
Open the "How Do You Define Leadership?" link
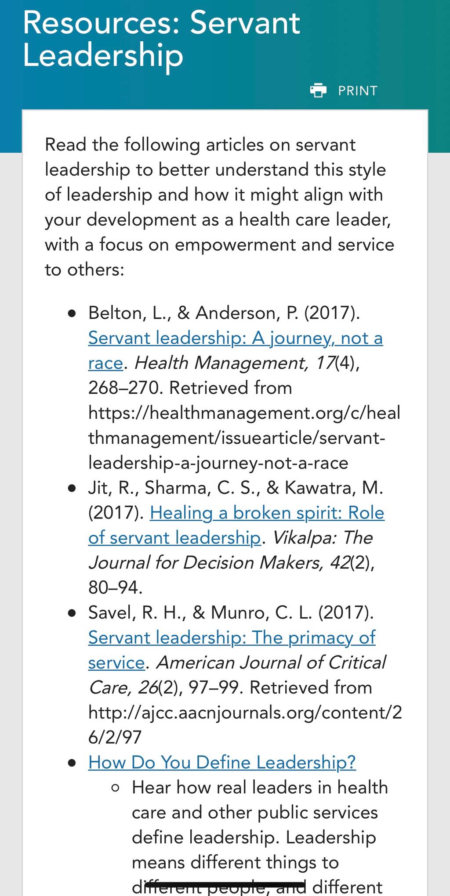pos(222,762)
